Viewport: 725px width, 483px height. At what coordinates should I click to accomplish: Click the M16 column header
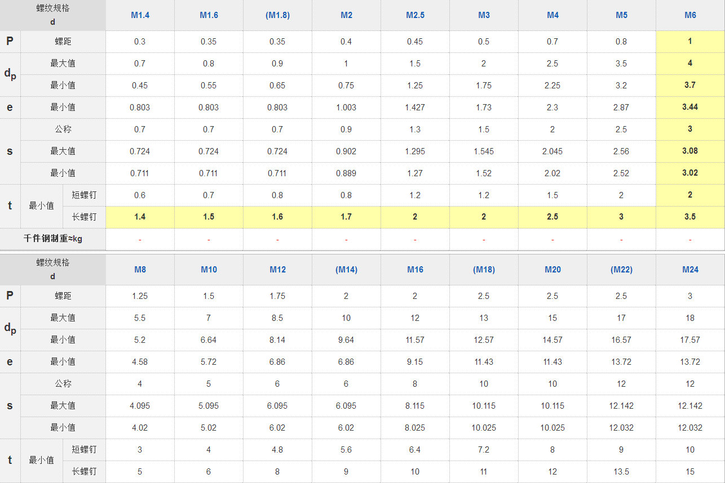pos(415,270)
